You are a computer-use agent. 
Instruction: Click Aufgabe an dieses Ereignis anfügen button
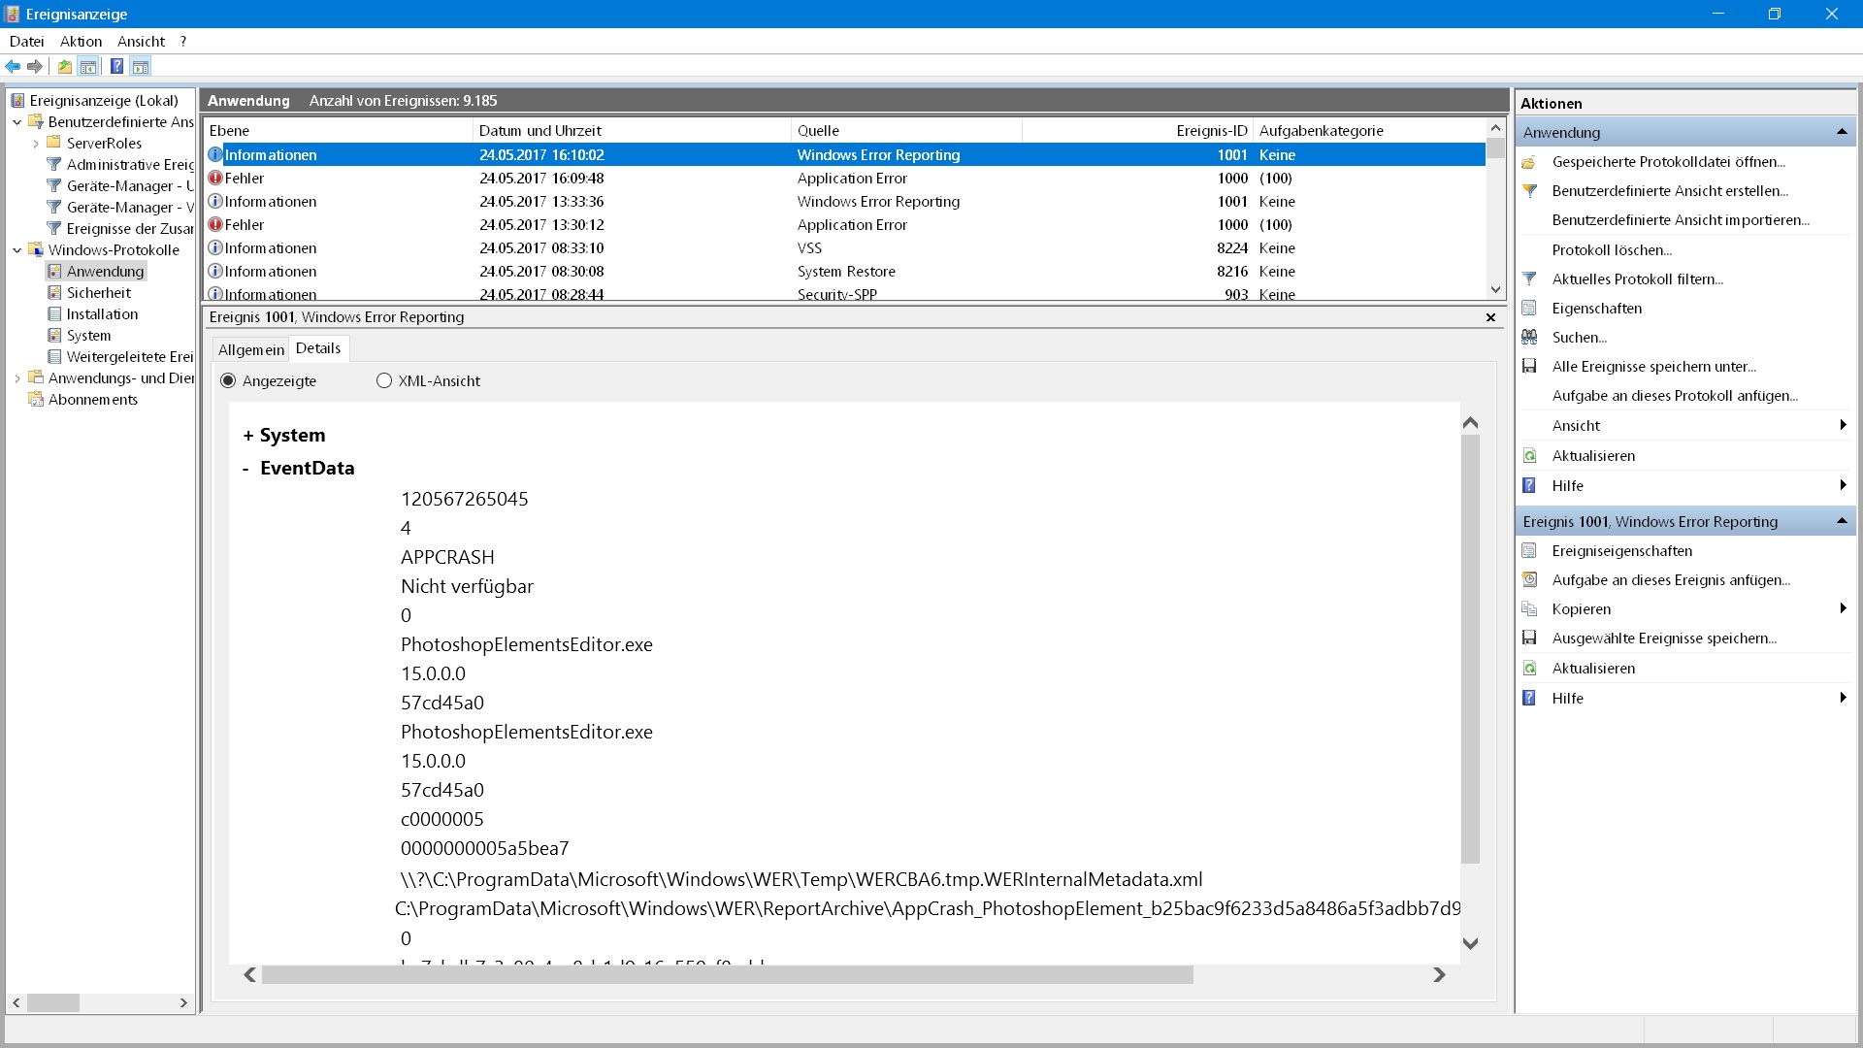tap(1670, 579)
